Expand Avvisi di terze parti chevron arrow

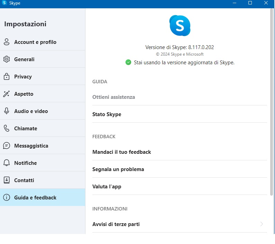(x=262, y=224)
